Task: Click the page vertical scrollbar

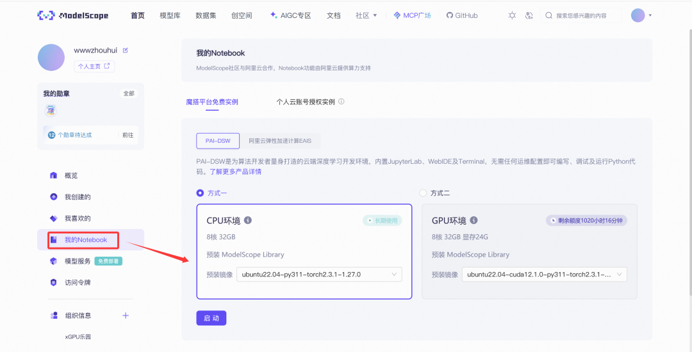Action: coord(689,163)
